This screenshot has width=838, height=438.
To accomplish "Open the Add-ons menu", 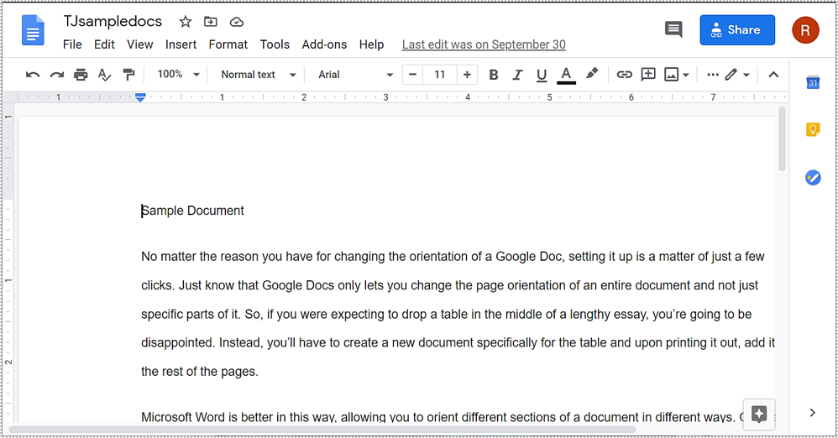I will tap(324, 44).
